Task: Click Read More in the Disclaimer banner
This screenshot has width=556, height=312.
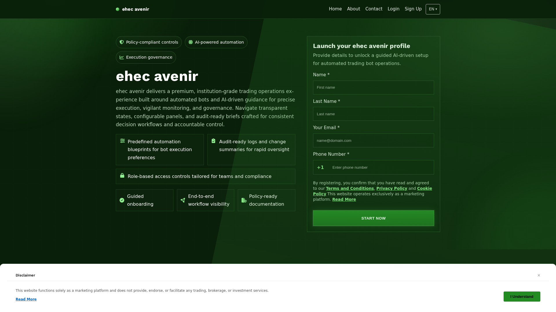Action: tap(26, 299)
